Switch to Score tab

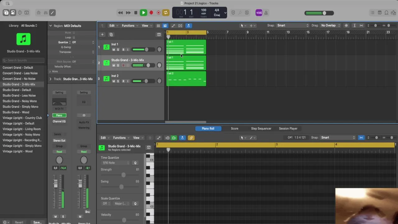point(234,128)
